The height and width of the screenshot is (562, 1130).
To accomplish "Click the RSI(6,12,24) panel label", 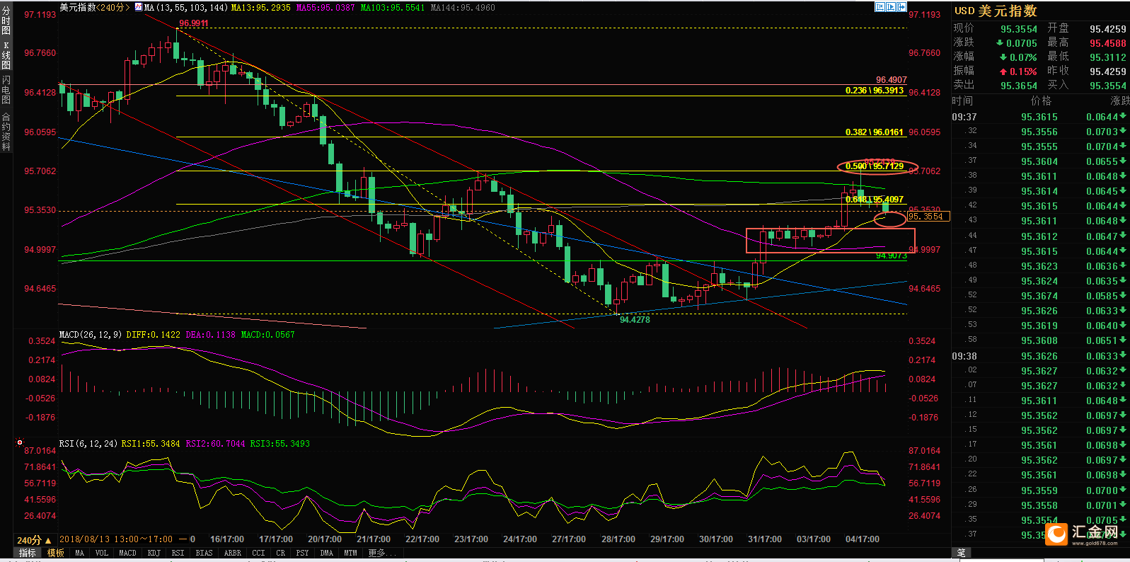I will pyautogui.click(x=88, y=444).
